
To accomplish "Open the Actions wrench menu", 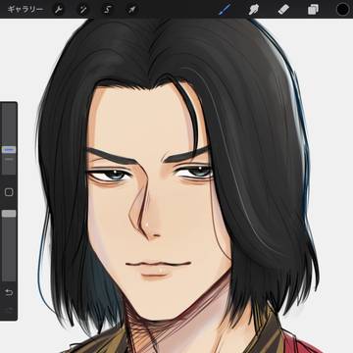I will coord(59,10).
